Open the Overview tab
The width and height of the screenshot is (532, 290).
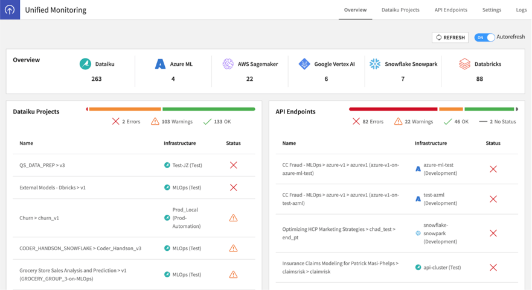[x=355, y=10]
